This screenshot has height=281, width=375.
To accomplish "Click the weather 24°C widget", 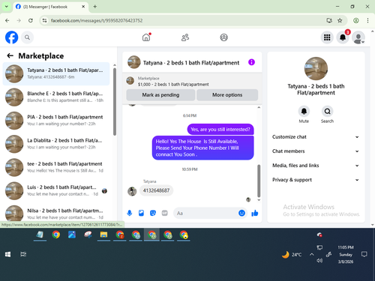I will (x=292, y=255).
